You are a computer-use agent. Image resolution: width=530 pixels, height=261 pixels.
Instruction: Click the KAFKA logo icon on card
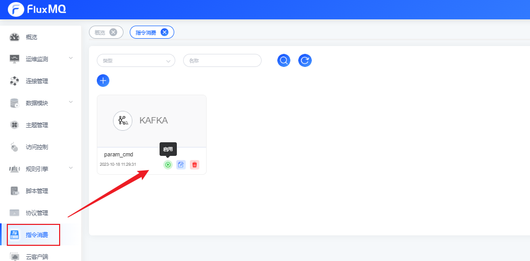point(123,121)
